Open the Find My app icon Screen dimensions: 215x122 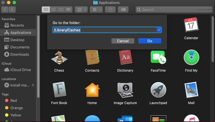click(x=191, y=57)
